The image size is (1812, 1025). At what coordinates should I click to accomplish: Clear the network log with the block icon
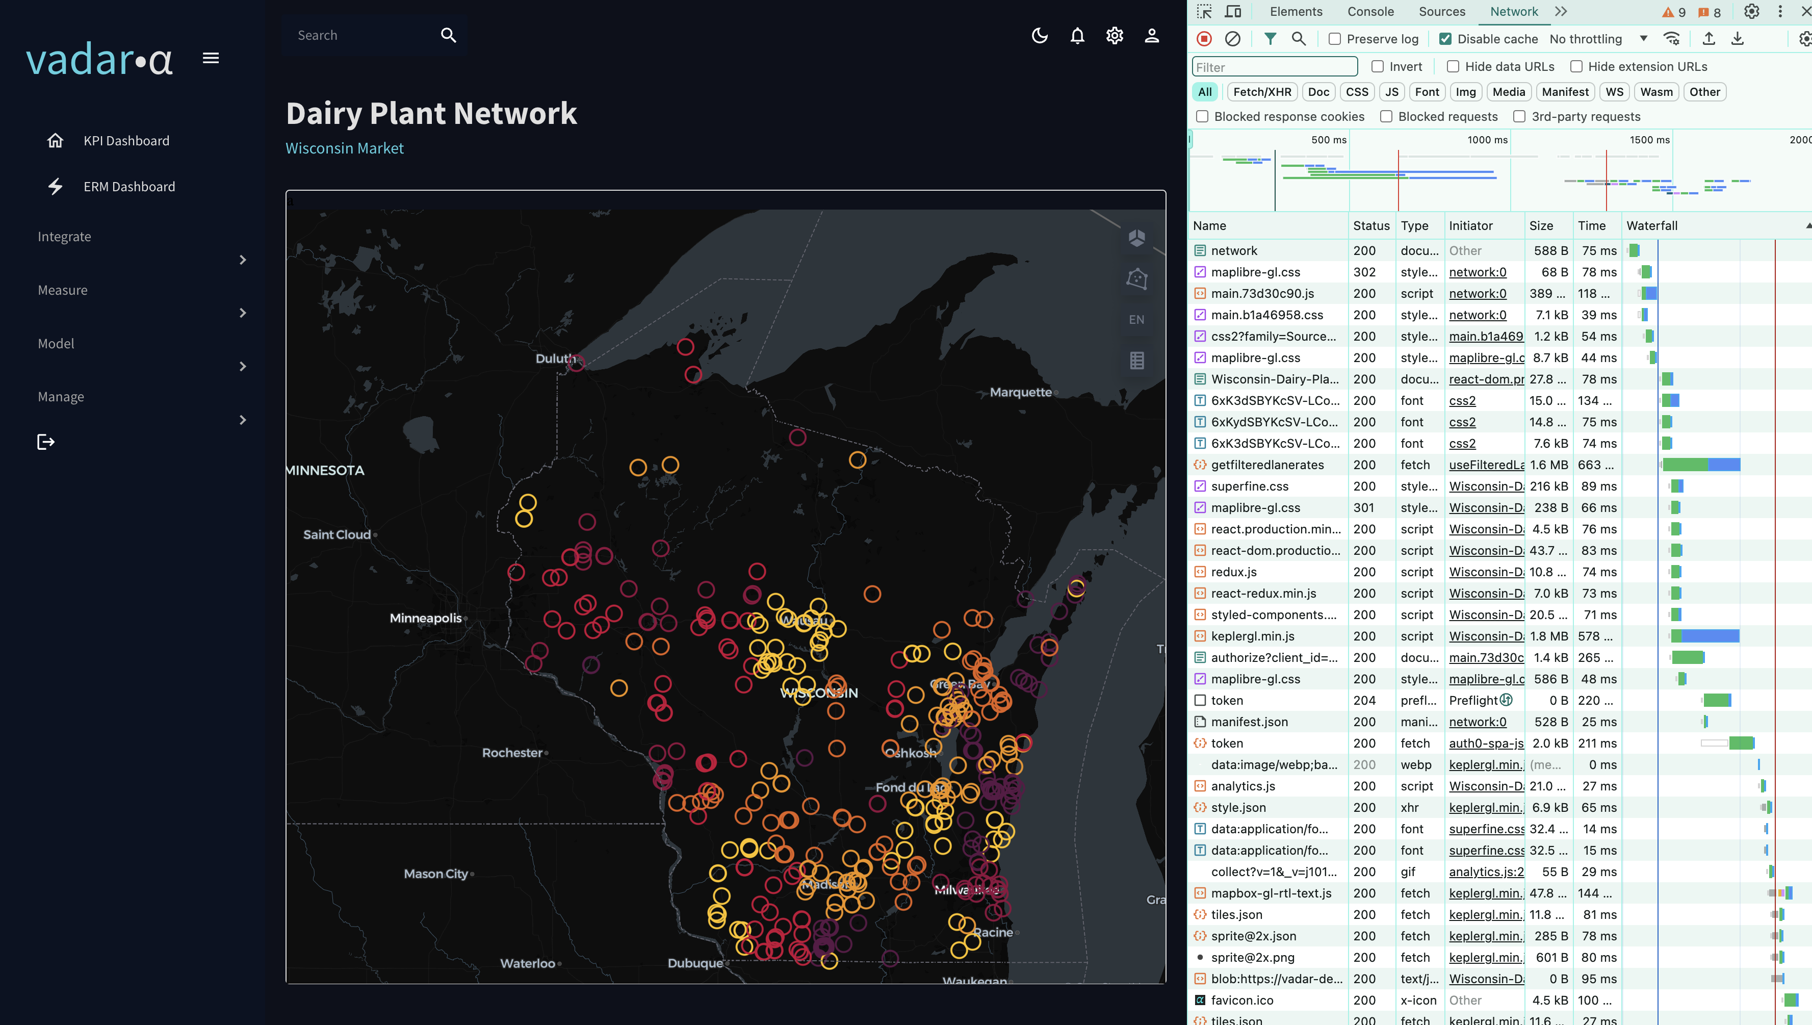[1232, 39]
